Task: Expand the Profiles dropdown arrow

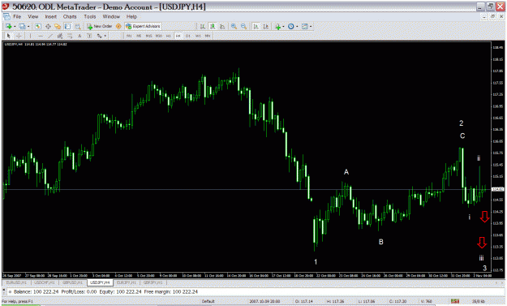Action: 28,26
